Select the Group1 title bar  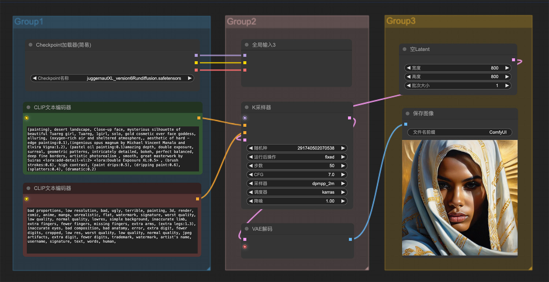112,22
